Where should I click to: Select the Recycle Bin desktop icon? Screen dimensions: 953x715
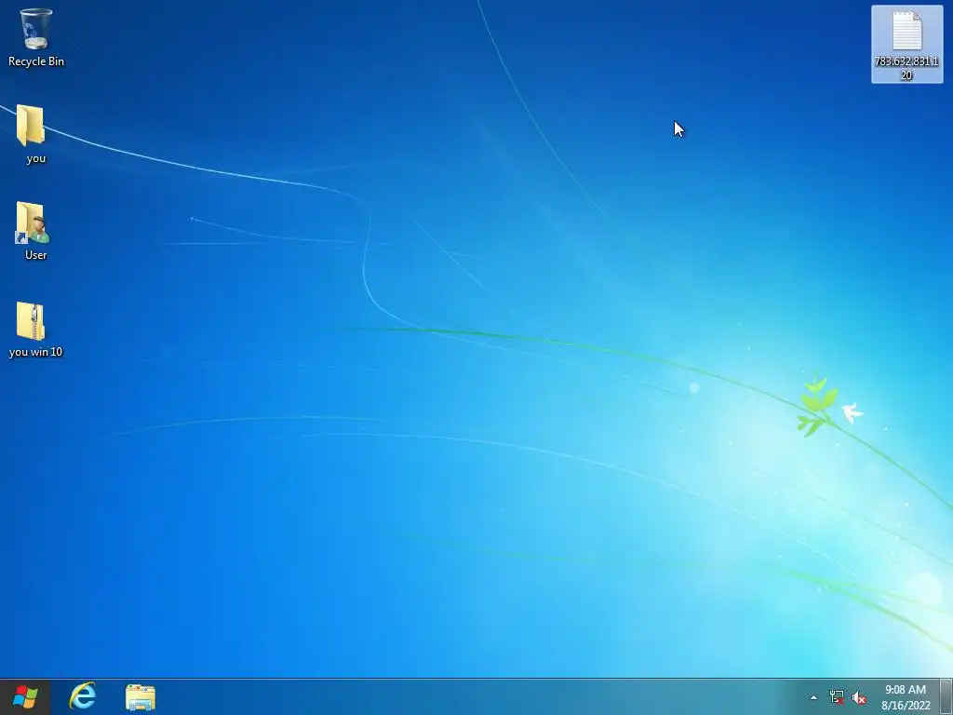click(35, 36)
